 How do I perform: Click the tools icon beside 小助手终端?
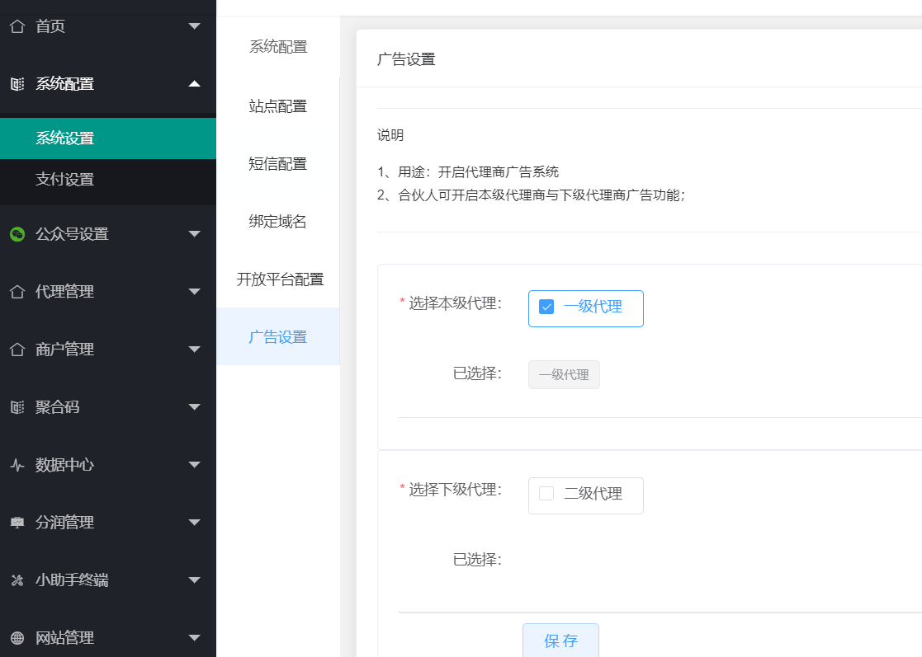click(17, 580)
